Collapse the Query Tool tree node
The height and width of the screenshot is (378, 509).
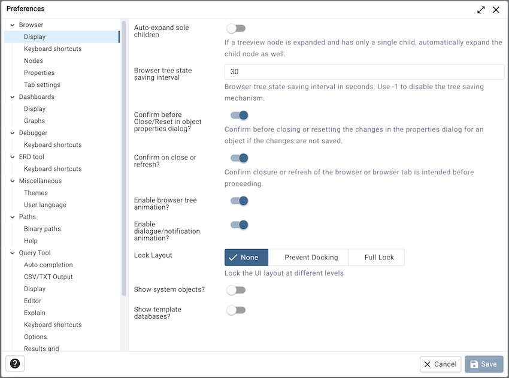[13, 253]
